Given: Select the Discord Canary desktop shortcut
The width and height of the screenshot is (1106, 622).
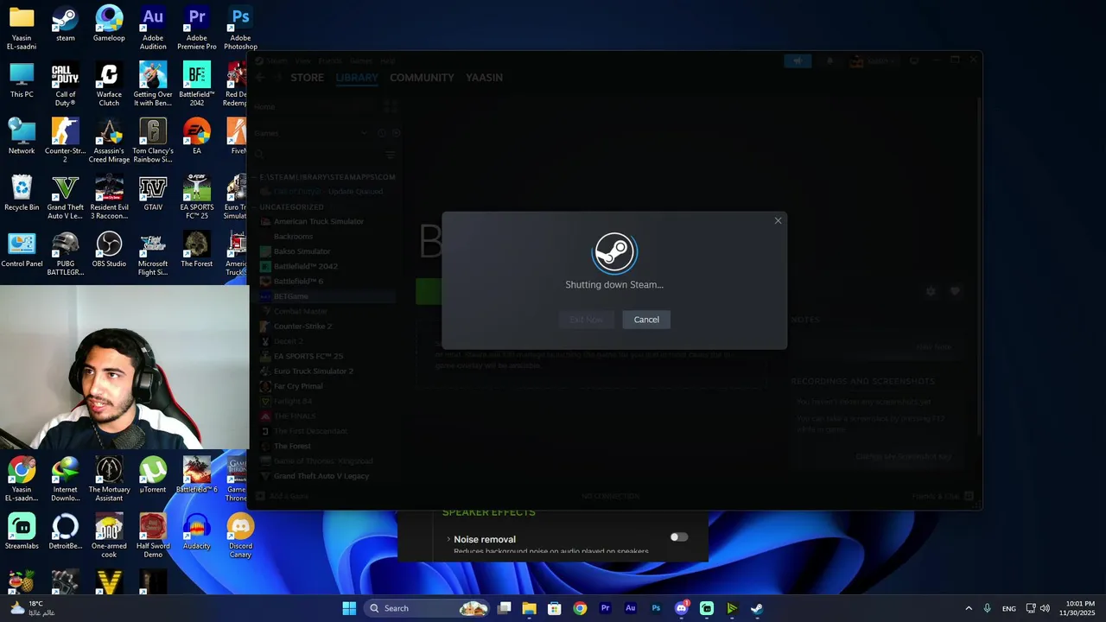Looking at the screenshot, I should (x=240, y=535).
